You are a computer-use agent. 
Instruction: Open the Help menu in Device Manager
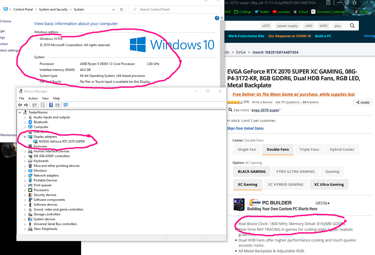(56, 98)
